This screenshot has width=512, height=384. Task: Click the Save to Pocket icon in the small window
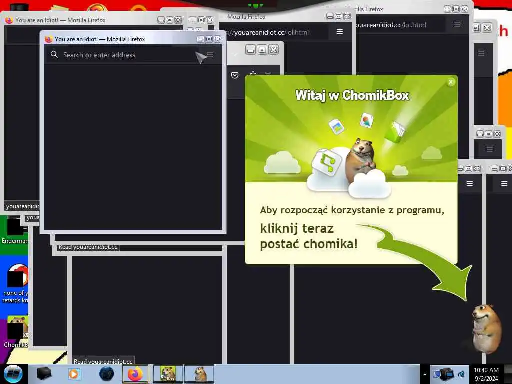tap(235, 76)
